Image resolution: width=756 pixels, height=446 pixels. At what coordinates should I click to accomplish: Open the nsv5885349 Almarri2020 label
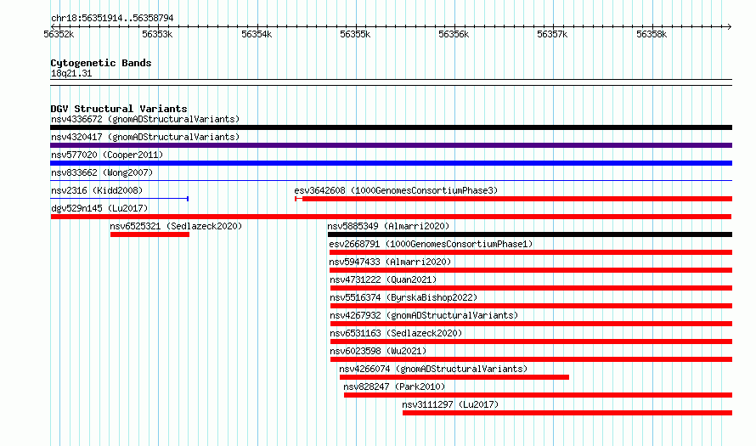click(x=388, y=226)
